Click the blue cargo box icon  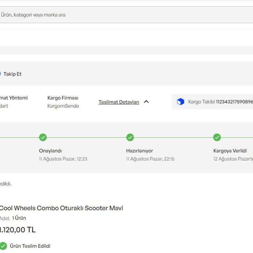click(x=181, y=102)
